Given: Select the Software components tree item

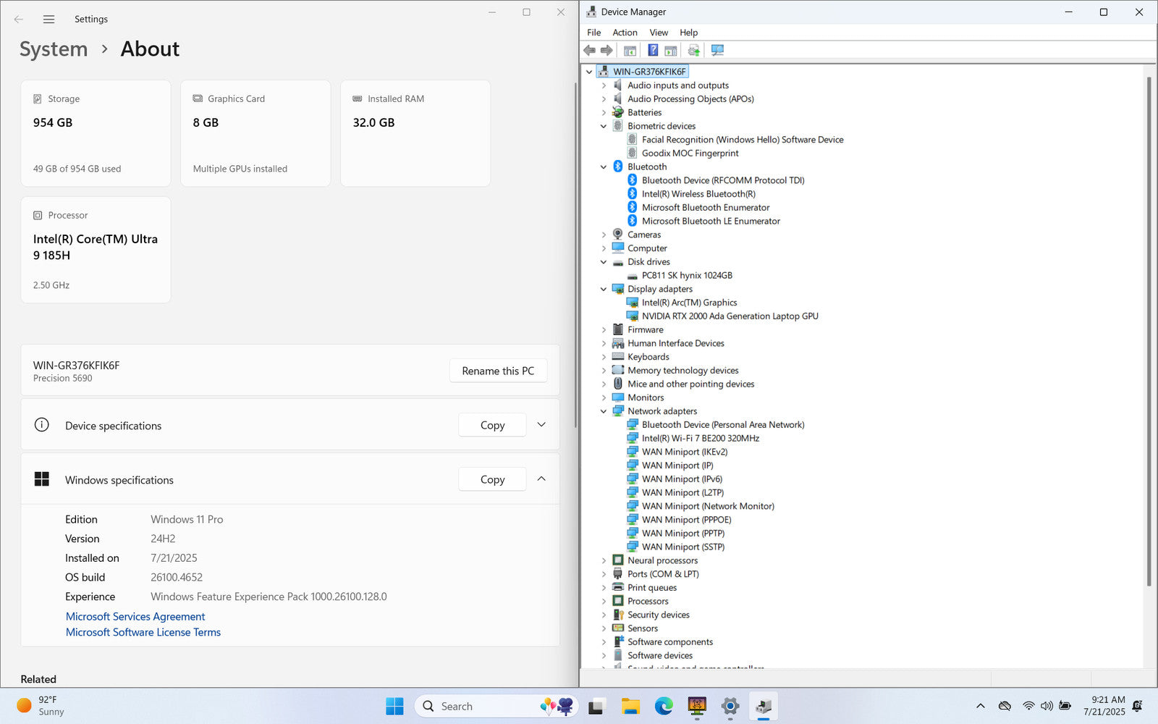Looking at the screenshot, I should click(670, 642).
